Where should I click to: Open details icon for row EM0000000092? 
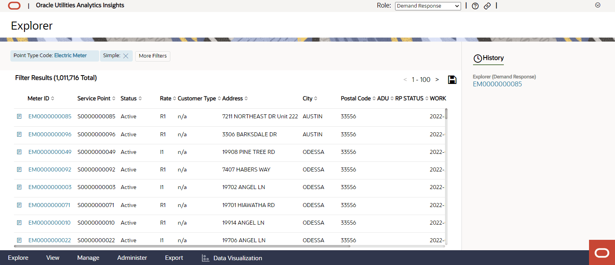pyautogui.click(x=19, y=169)
